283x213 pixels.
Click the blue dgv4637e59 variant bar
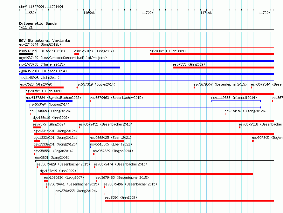click(146, 61)
